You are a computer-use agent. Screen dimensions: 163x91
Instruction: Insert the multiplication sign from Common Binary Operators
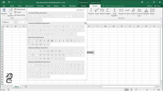coord(40,16)
